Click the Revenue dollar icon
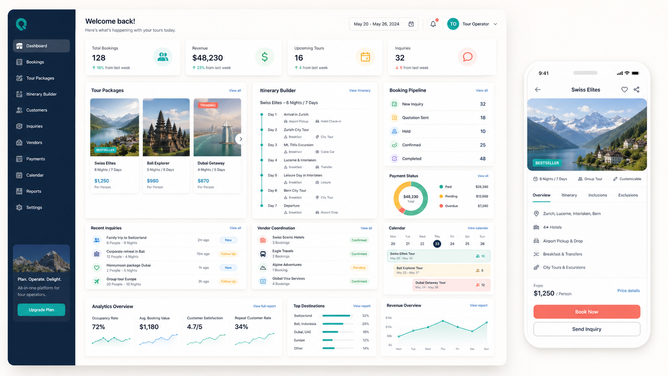The image size is (668, 376). click(x=264, y=57)
